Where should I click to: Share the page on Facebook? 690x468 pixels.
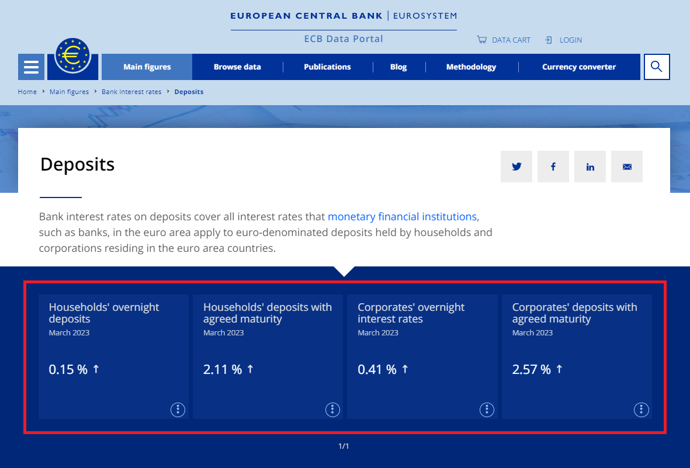point(553,166)
